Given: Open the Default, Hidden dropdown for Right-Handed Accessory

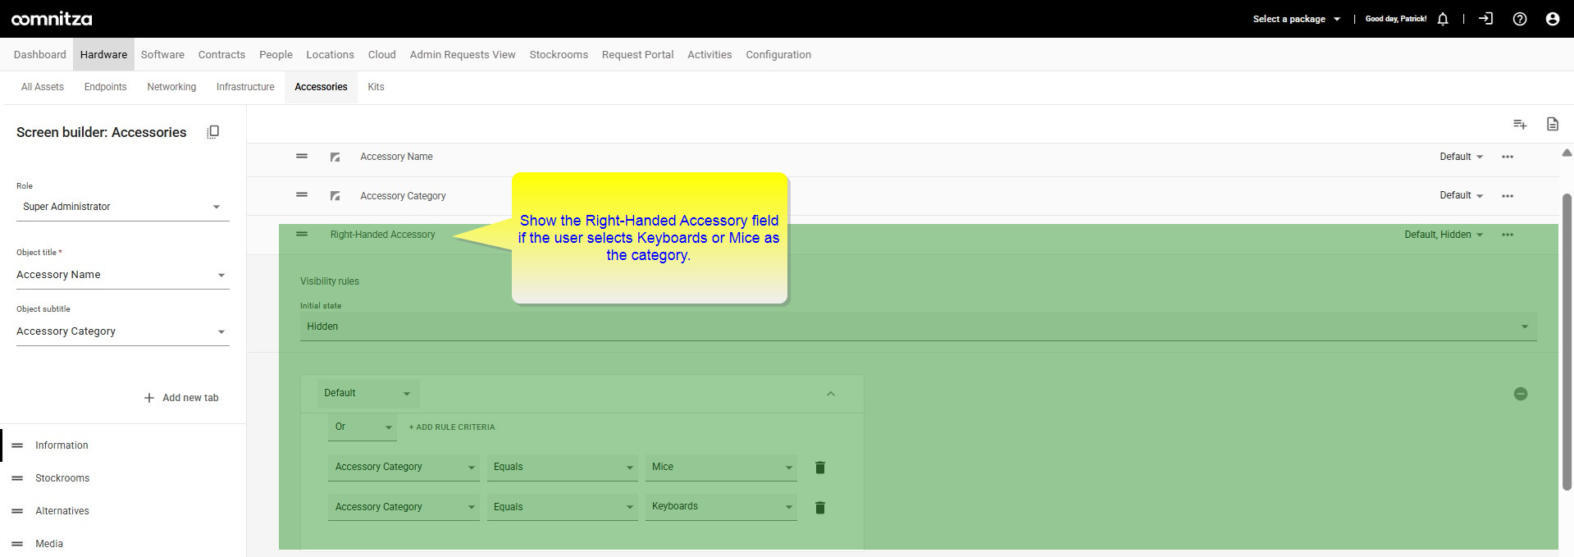Looking at the screenshot, I should (x=1444, y=235).
